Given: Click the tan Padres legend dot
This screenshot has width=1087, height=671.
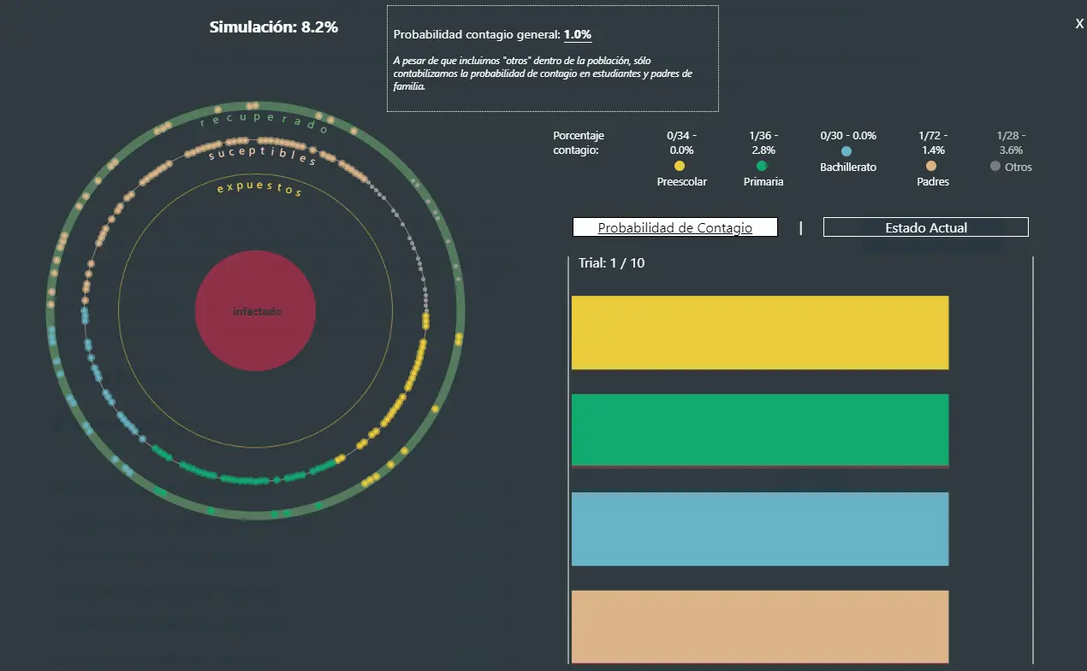Looking at the screenshot, I should coord(931,166).
